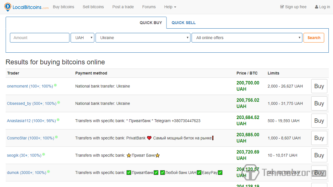Viewport: 333px width, 187px height.
Task: Click Buy button for Anastasia112 offer
Action: (319, 121)
